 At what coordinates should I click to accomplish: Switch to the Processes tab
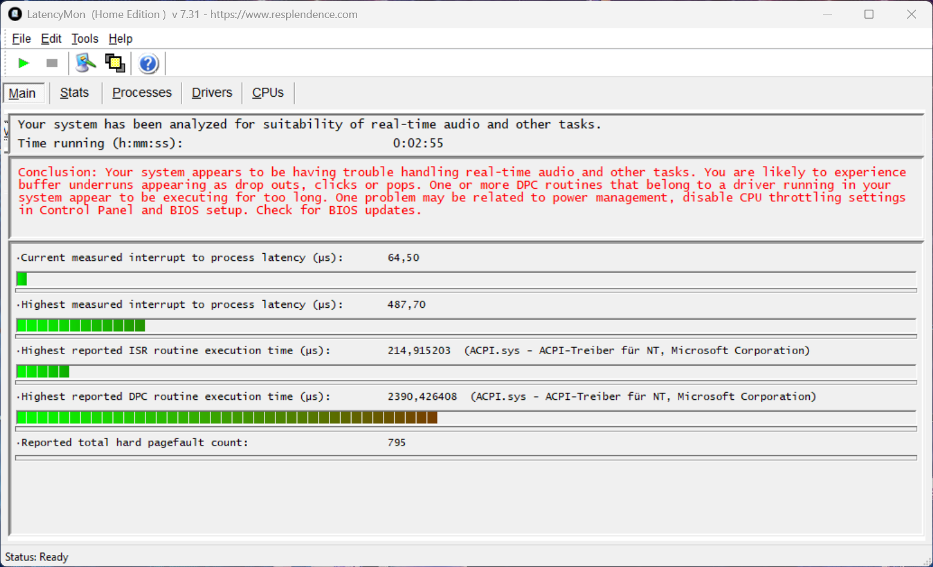tap(142, 93)
